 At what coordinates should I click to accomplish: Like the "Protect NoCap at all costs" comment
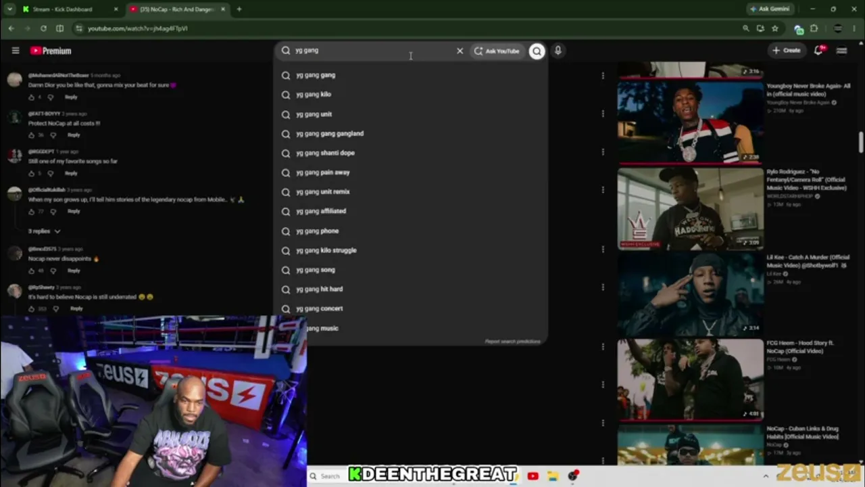point(31,135)
